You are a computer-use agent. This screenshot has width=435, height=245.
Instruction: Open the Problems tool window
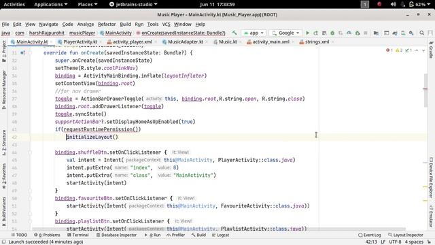47,235
